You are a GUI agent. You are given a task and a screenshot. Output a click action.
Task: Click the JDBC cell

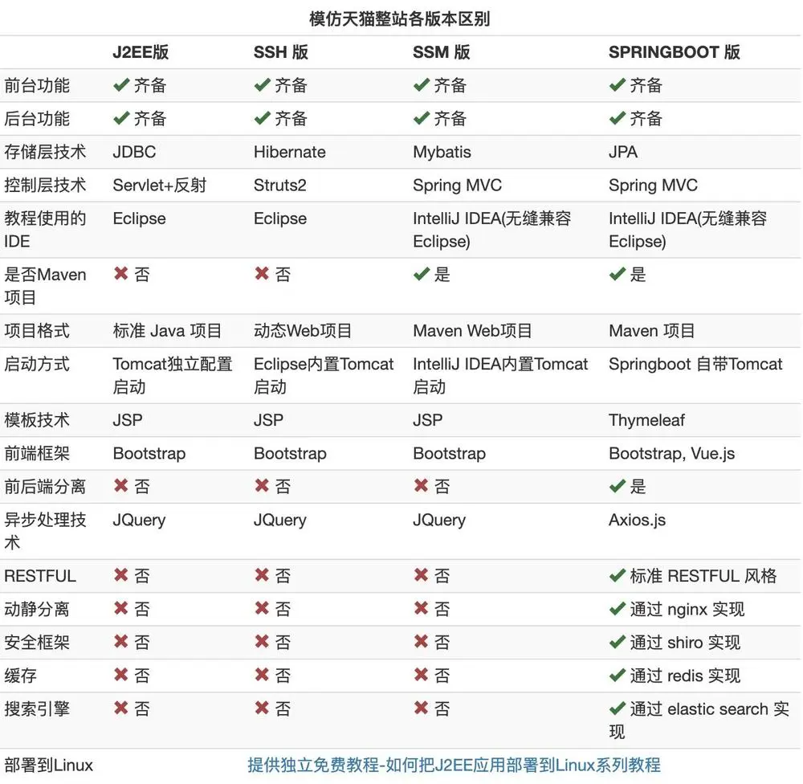click(134, 152)
